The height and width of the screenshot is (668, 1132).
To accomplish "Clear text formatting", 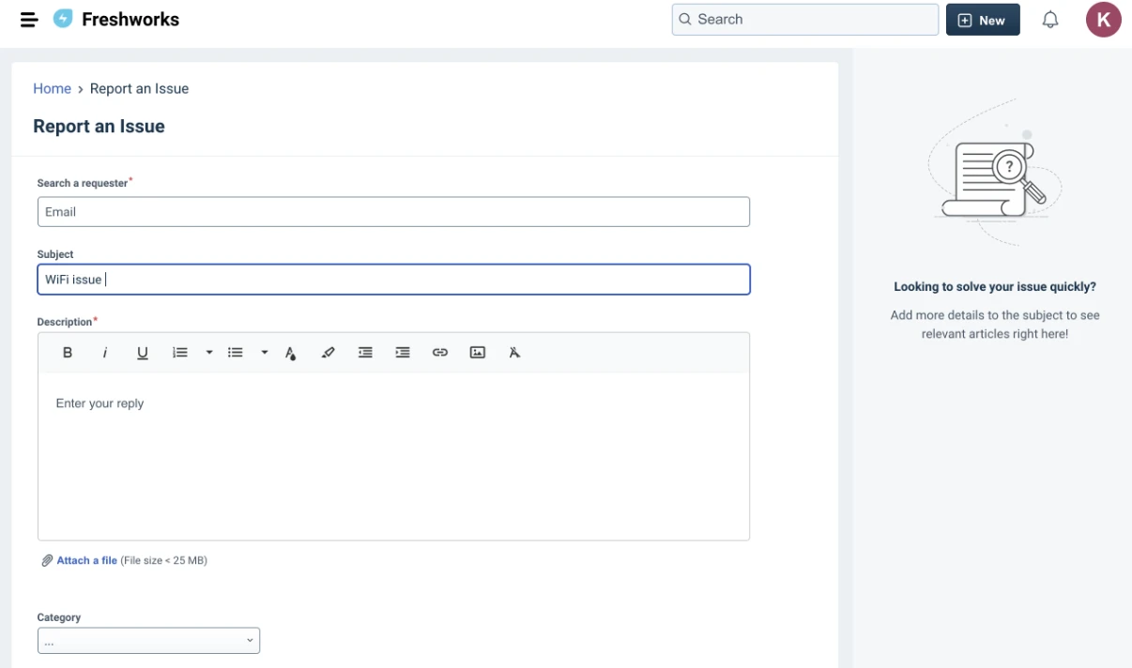I will 514,353.
